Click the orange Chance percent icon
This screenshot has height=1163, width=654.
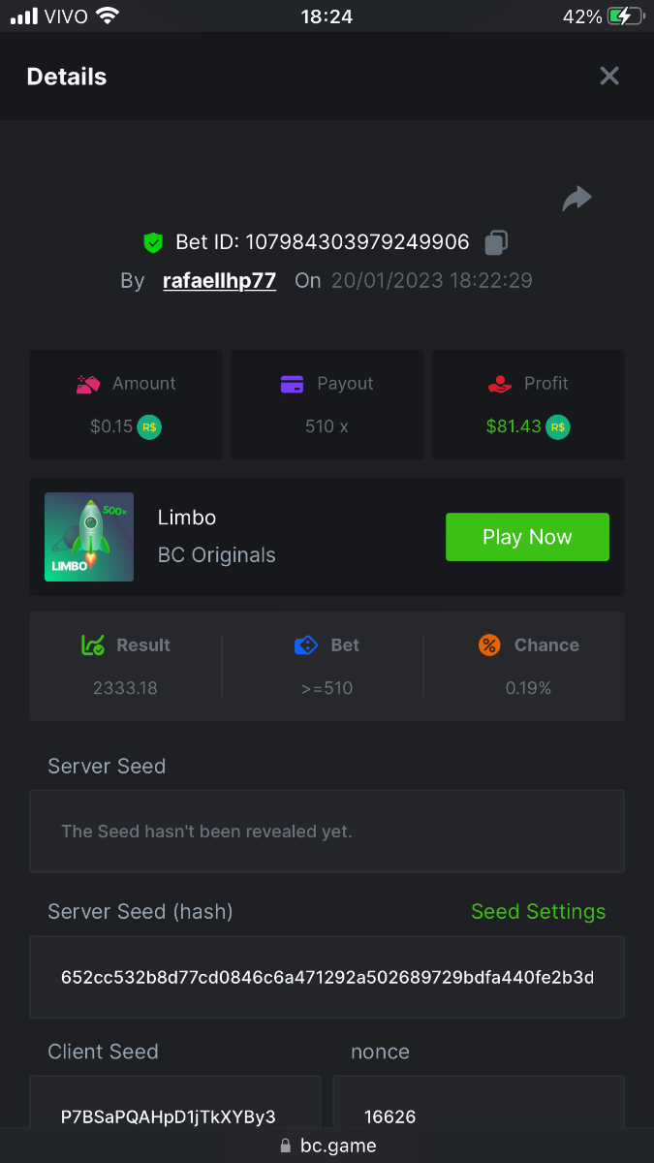[x=489, y=645]
